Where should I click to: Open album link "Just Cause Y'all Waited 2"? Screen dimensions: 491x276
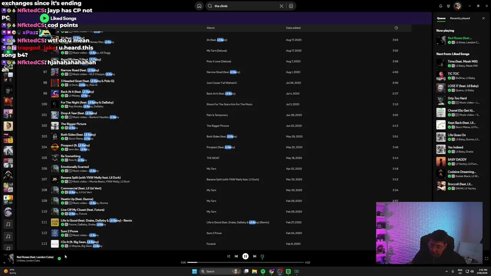click(x=221, y=83)
